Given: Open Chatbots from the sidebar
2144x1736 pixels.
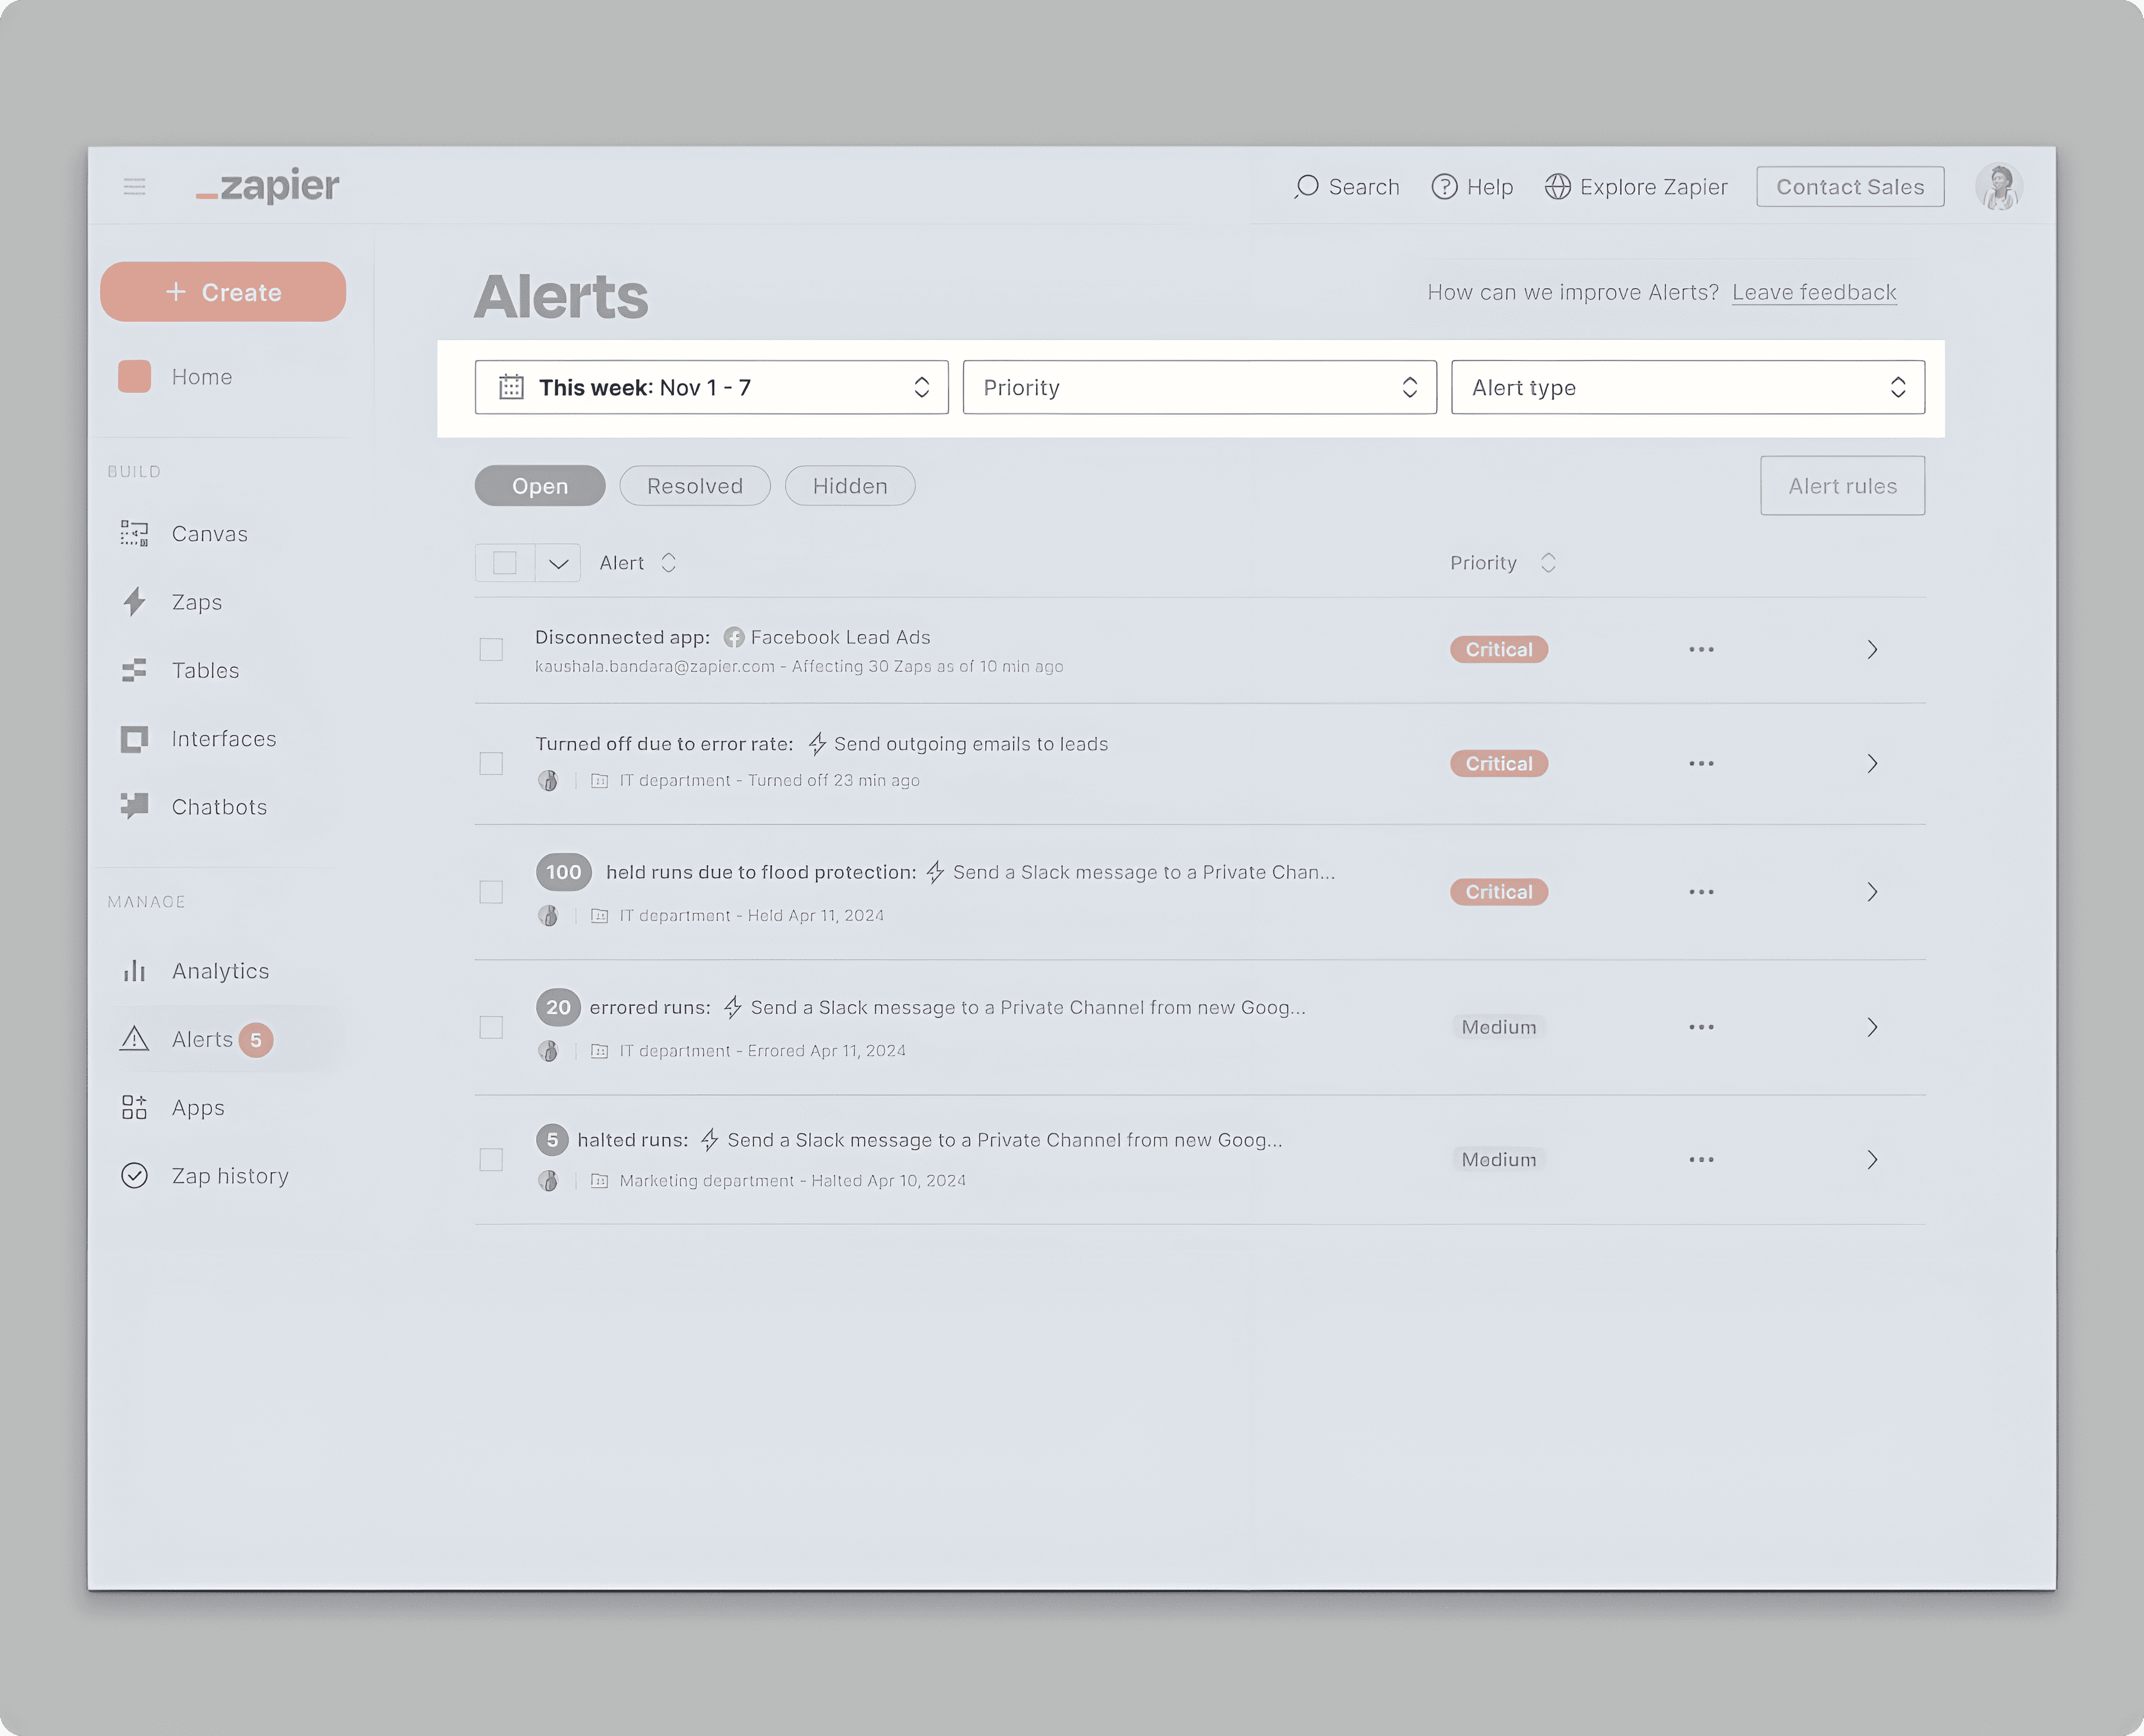Looking at the screenshot, I should point(218,807).
